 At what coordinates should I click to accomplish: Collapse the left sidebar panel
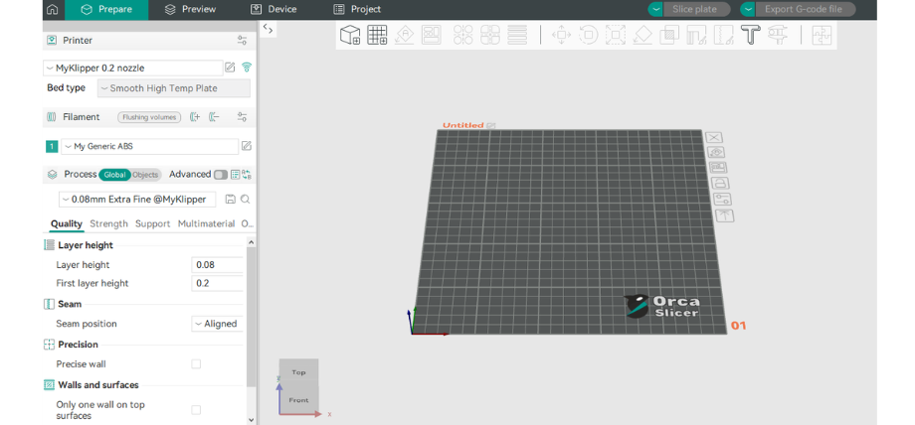[268, 29]
